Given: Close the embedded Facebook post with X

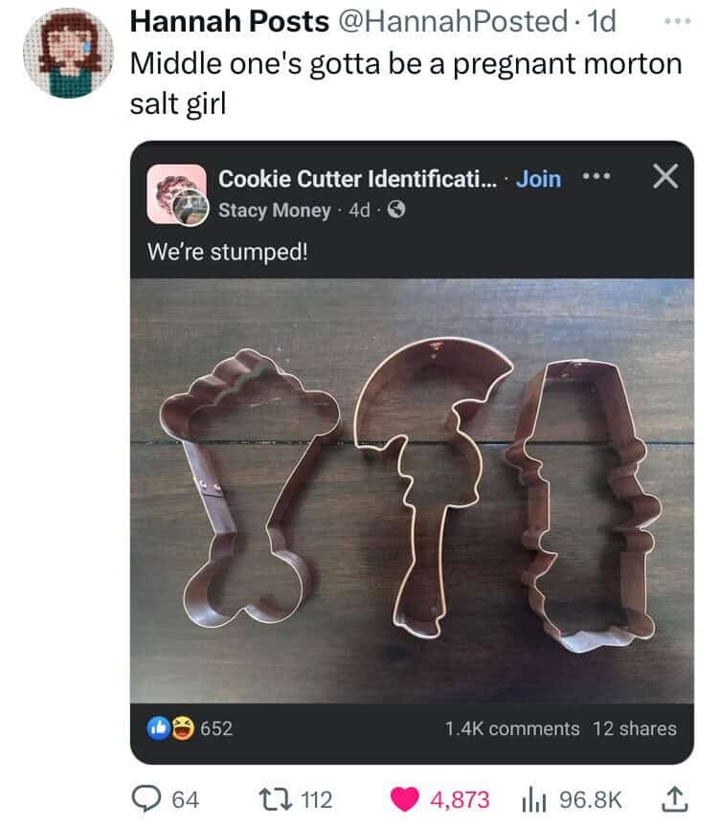Looking at the screenshot, I should coord(665,176).
